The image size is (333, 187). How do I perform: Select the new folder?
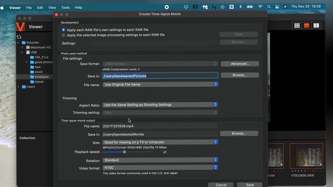tap(35, 67)
